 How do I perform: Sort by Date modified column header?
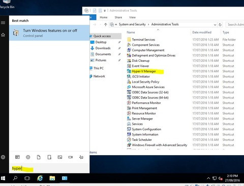(x=202, y=32)
